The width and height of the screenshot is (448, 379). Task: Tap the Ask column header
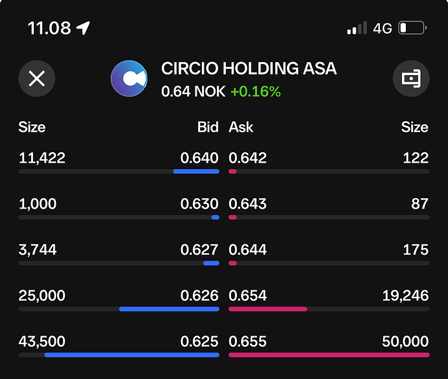tap(241, 127)
